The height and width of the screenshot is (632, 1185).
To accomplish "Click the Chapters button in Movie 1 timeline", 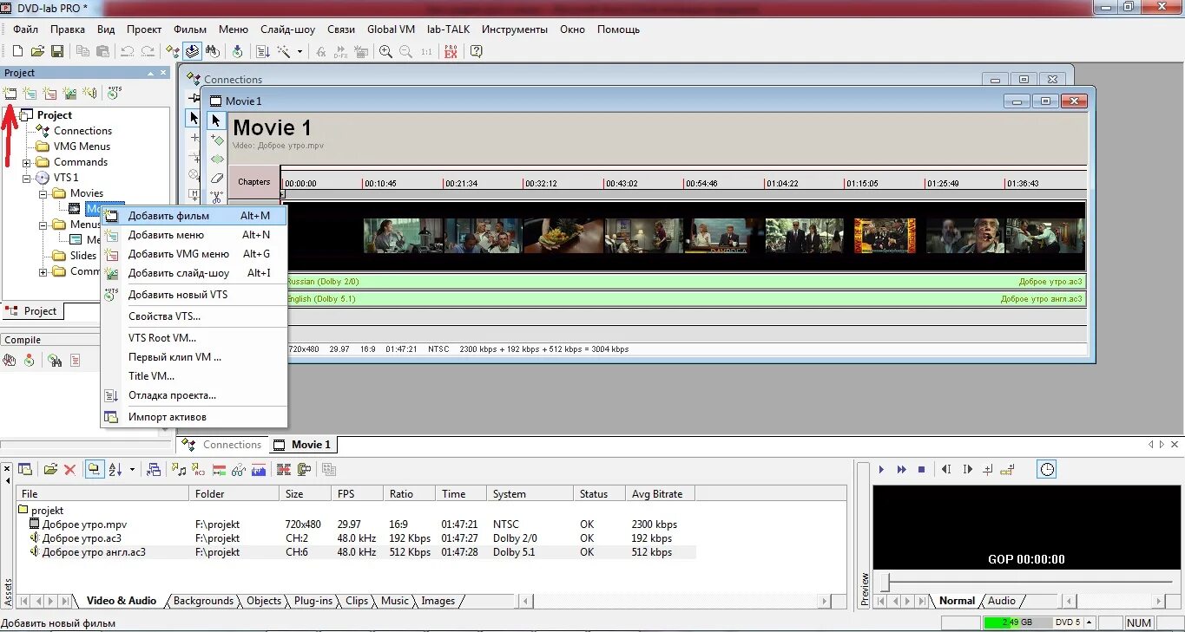I will tap(254, 182).
